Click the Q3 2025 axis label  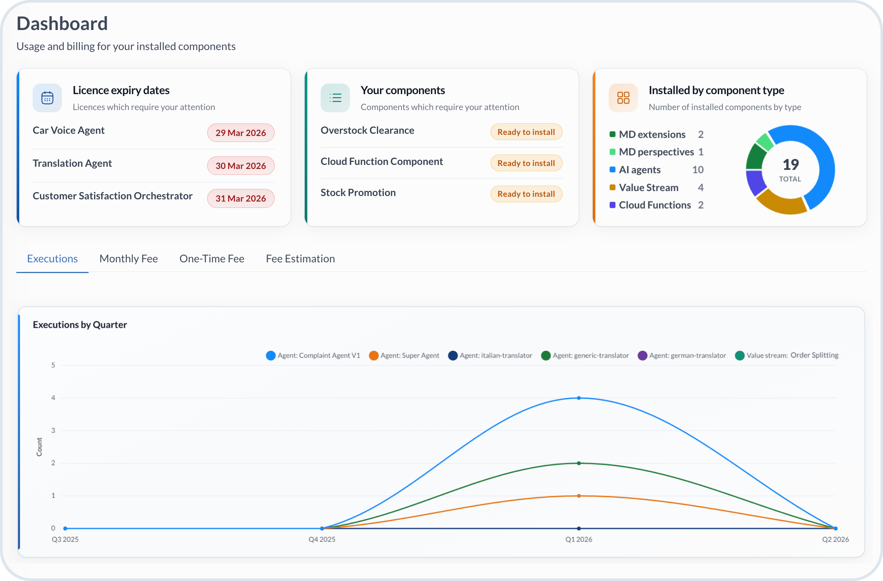[65, 540]
